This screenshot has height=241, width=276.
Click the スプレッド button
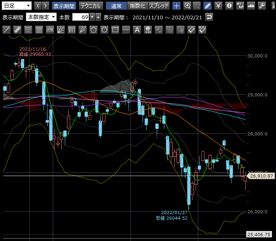tap(159, 6)
